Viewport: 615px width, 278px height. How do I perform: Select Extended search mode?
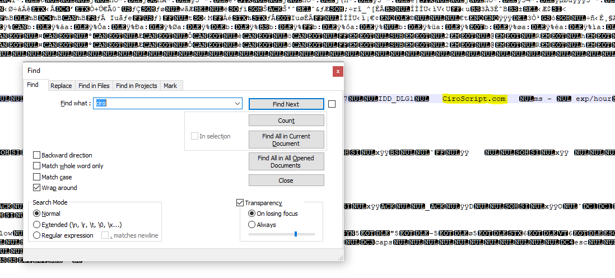point(37,225)
